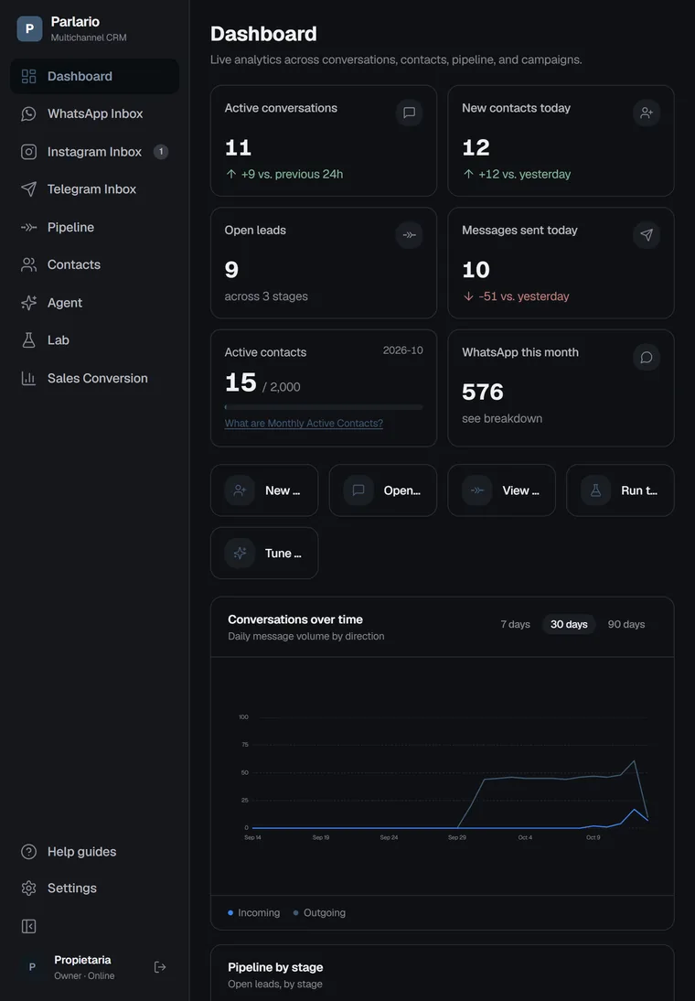Click the Contacts people icon
This screenshot has width=695, height=1001.
28,264
